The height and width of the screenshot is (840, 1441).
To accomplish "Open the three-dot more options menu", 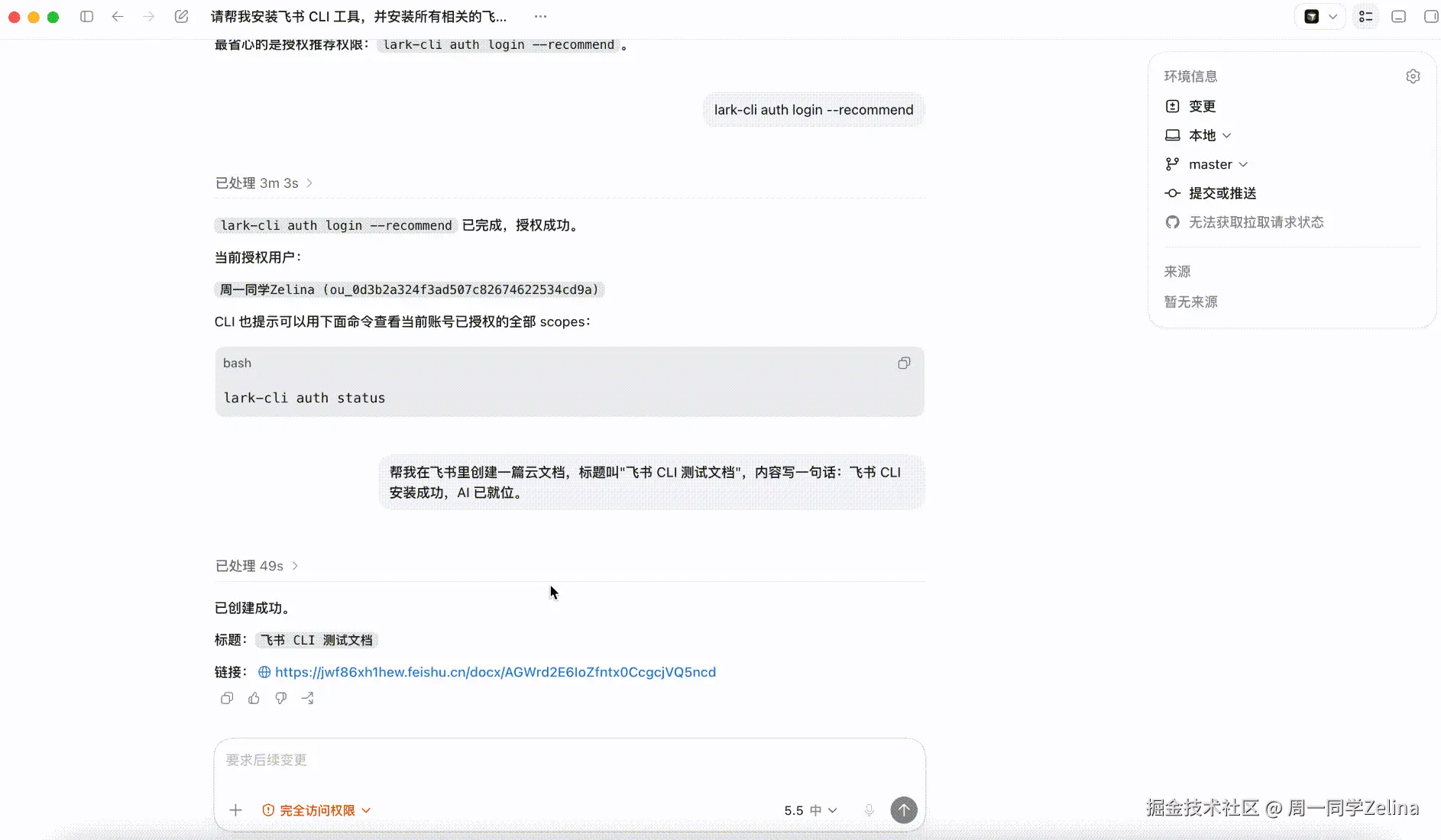I will [x=540, y=16].
